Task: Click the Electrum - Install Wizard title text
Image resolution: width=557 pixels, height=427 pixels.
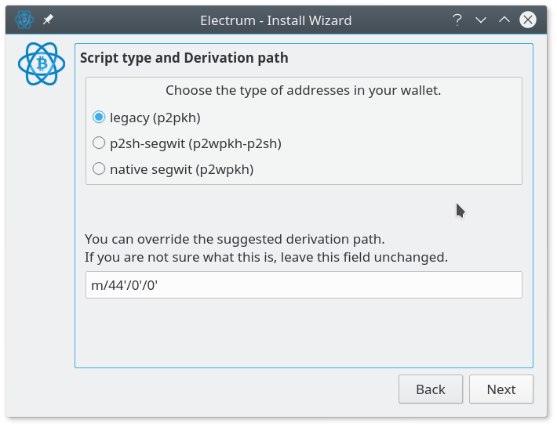Action: 276,20
